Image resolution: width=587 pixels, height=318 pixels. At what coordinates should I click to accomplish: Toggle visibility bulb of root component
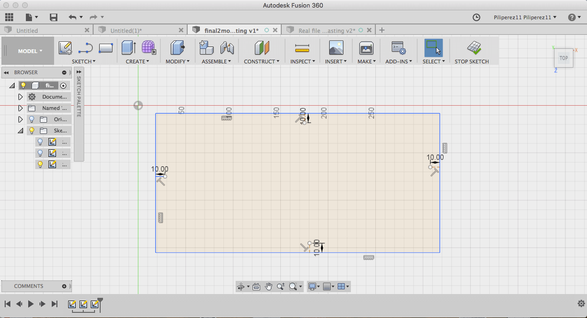pyautogui.click(x=23, y=85)
